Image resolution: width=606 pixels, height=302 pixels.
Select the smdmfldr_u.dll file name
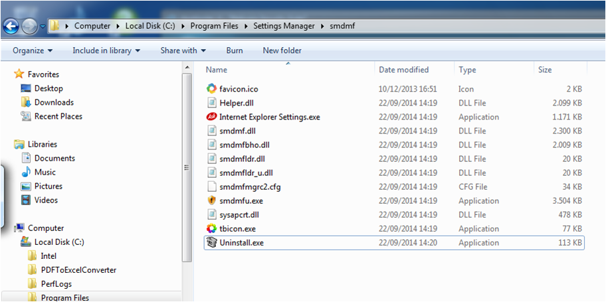(x=246, y=173)
